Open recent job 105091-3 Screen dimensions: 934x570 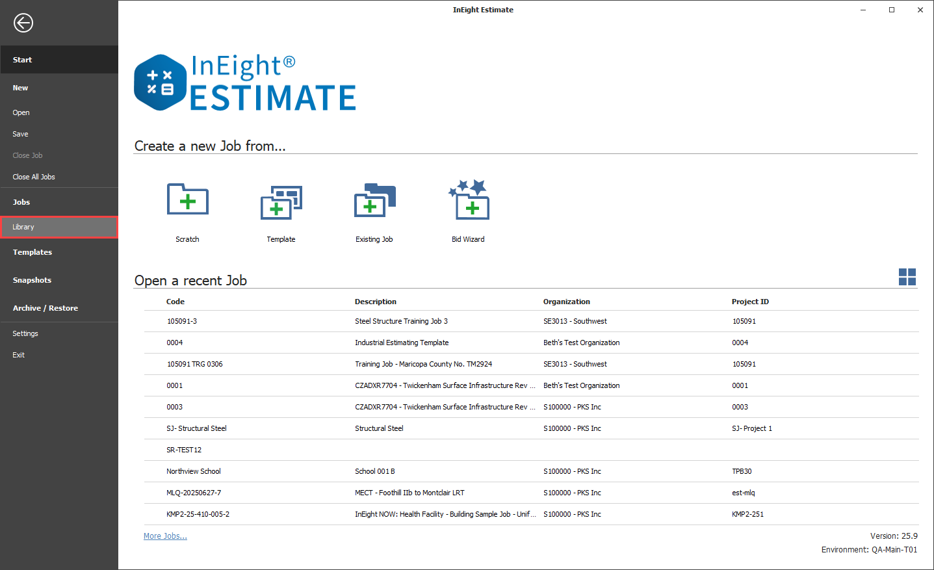pos(182,321)
